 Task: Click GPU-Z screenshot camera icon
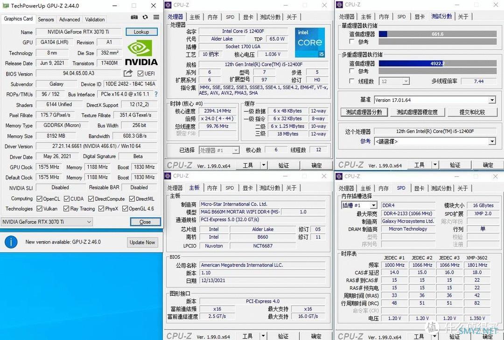click(x=134, y=17)
